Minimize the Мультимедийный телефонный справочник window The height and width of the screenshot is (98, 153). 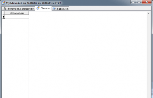133,2
